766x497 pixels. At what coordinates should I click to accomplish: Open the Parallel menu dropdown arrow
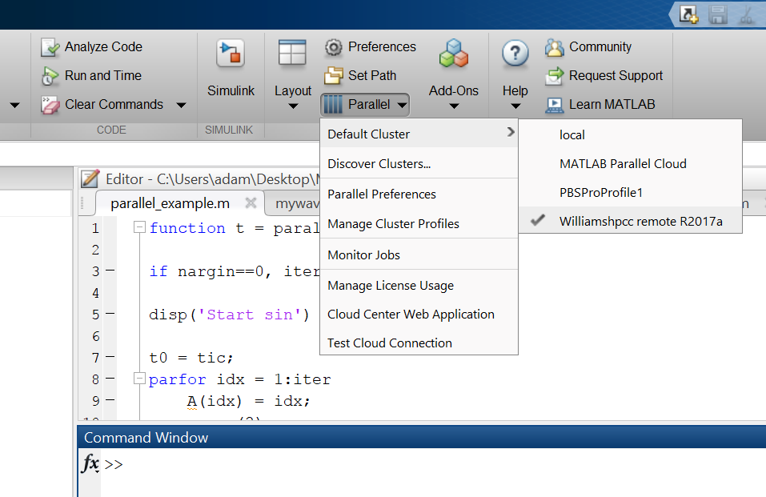[402, 105]
